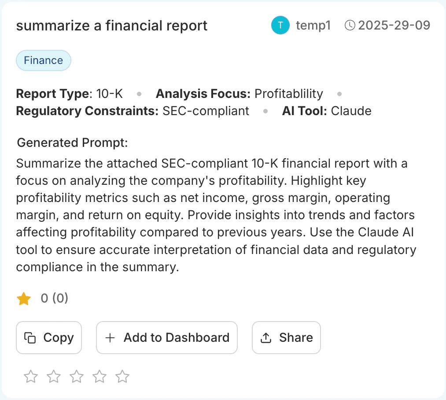Click the Share upload icon
446x400 pixels.
point(266,338)
